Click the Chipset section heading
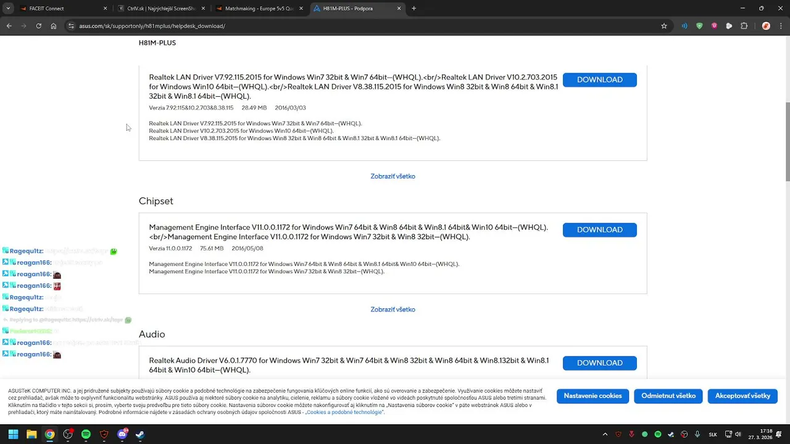The image size is (790, 444). tap(156, 201)
